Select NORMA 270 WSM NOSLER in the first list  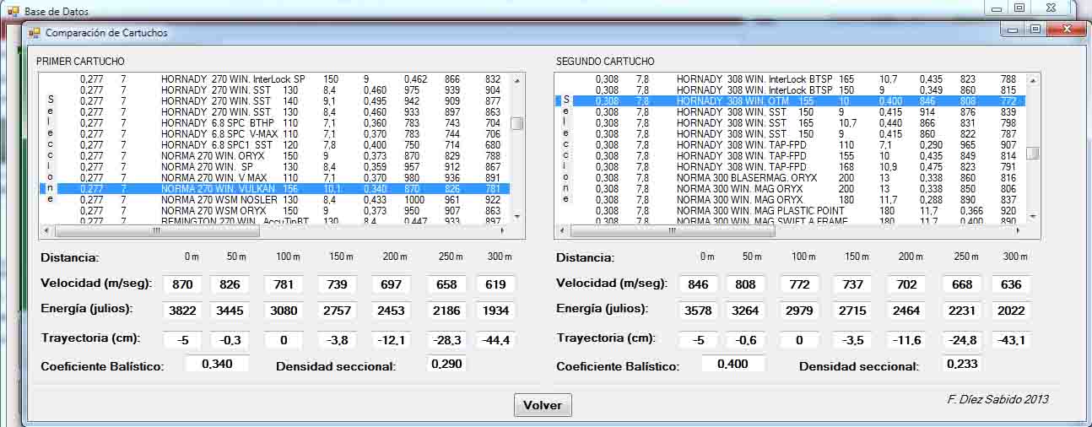pyautogui.click(x=219, y=200)
